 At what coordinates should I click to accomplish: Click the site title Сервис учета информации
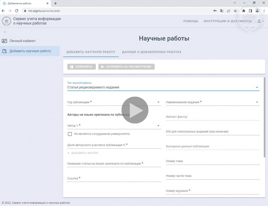37,21
